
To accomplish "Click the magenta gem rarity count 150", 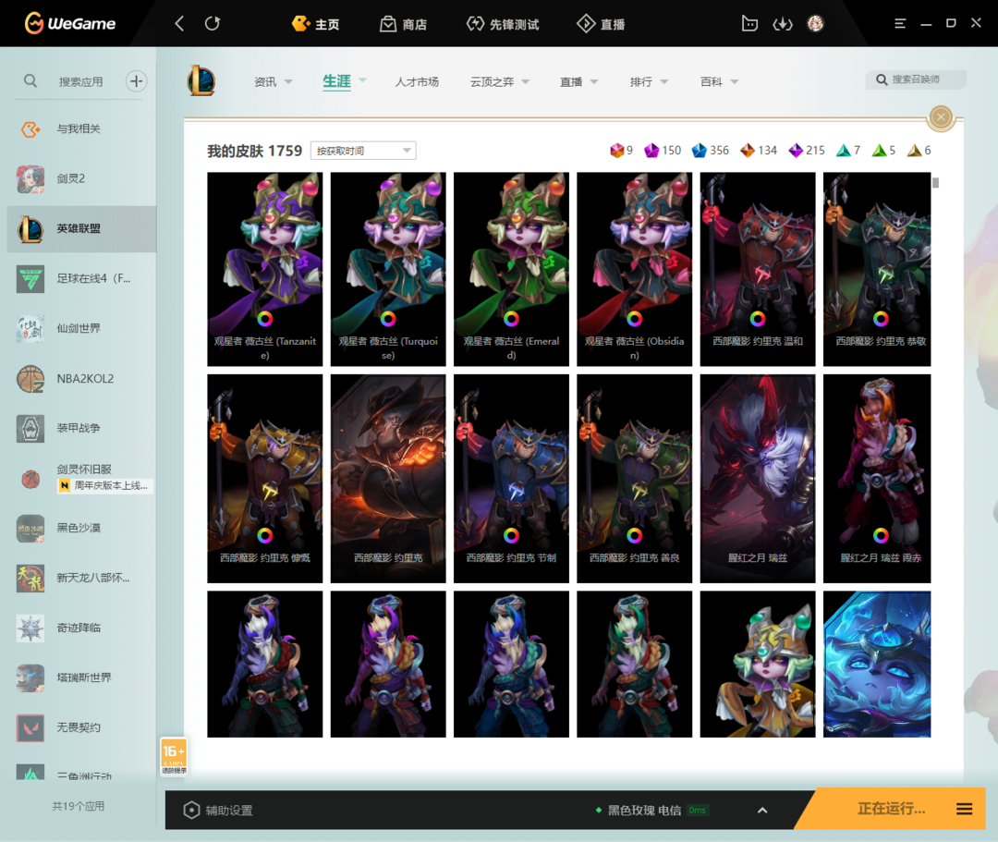I will pos(663,151).
